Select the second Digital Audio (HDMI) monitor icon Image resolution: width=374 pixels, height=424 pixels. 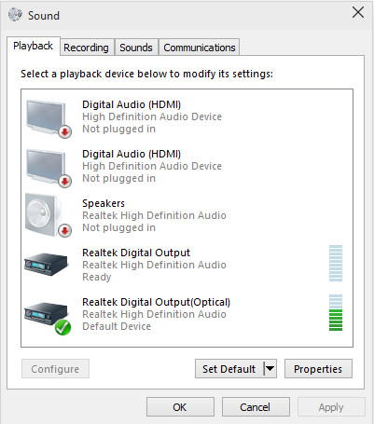(x=48, y=168)
